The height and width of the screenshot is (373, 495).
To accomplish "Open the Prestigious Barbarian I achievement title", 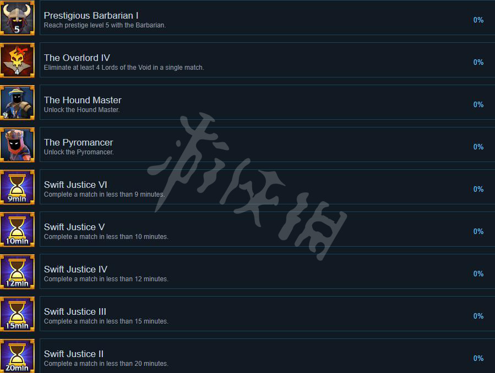I will click(91, 15).
